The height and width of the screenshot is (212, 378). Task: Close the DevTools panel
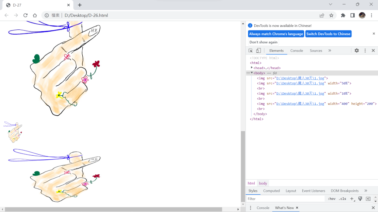[373, 50]
